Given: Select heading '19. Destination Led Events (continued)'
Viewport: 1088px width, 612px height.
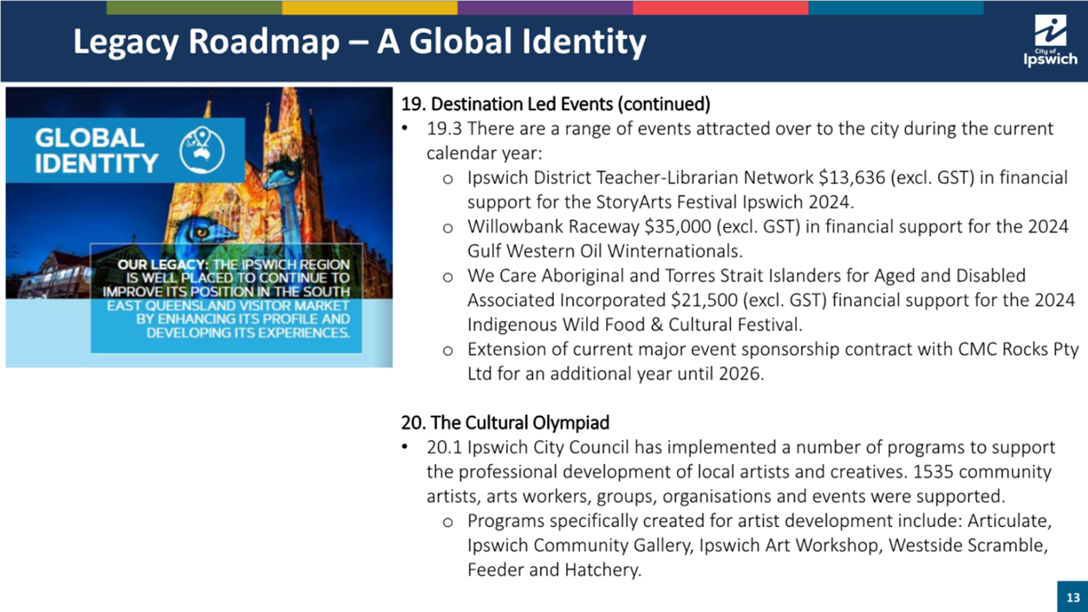Looking at the screenshot, I should coord(555,104).
